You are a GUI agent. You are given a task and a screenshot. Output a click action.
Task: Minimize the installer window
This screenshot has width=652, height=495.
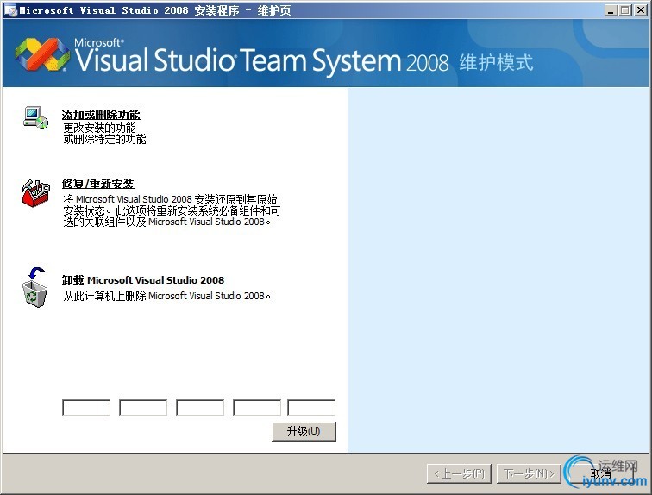610,10
